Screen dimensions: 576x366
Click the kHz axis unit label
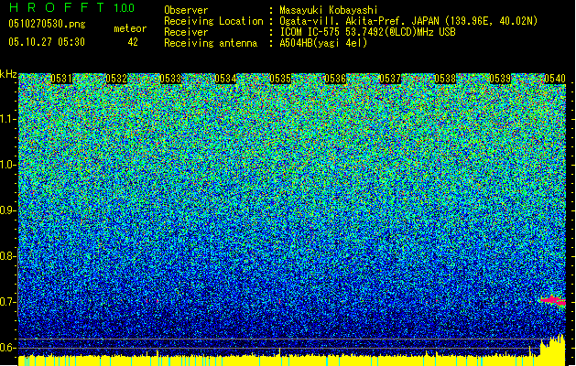click(8, 74)
